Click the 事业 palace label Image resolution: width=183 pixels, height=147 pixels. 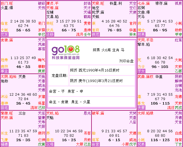tap(4, 71)
